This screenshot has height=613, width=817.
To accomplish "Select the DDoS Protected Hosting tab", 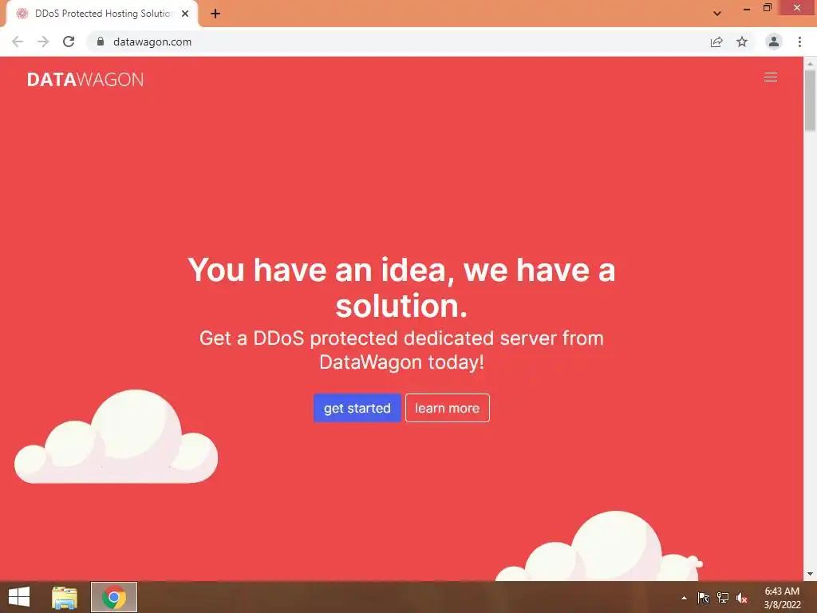I will click(x=102, y=14).
